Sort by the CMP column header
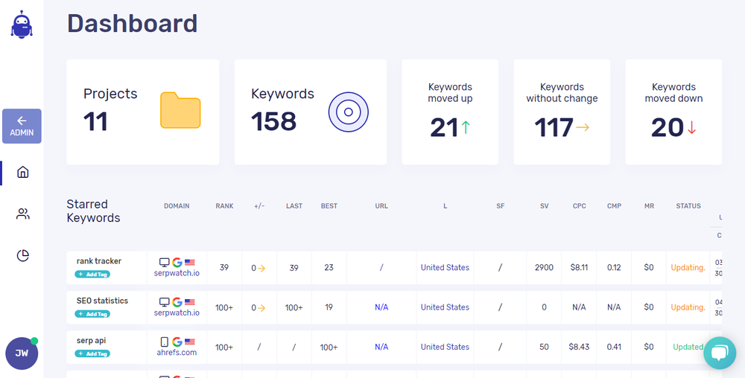745x378 pixels. pos(615,206)
